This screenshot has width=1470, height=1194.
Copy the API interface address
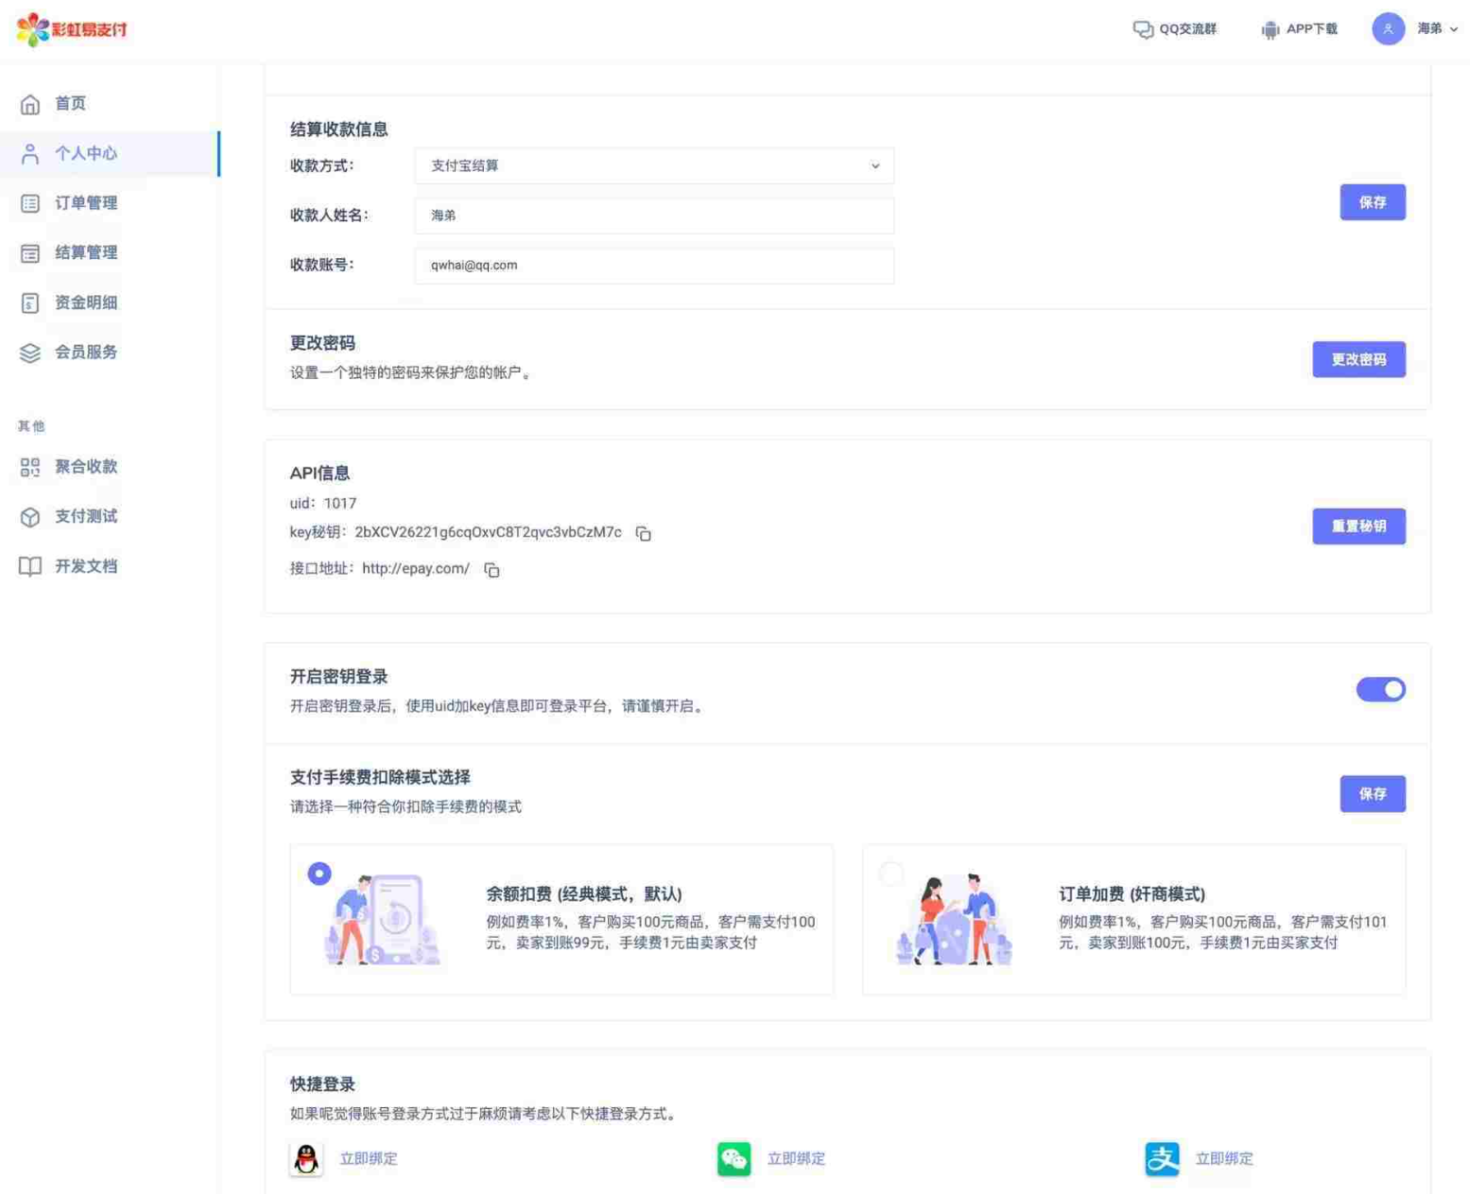pyautogui.click(x=492, y=570)
